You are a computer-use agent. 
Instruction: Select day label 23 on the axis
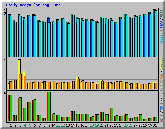click(x=116, y=125)
